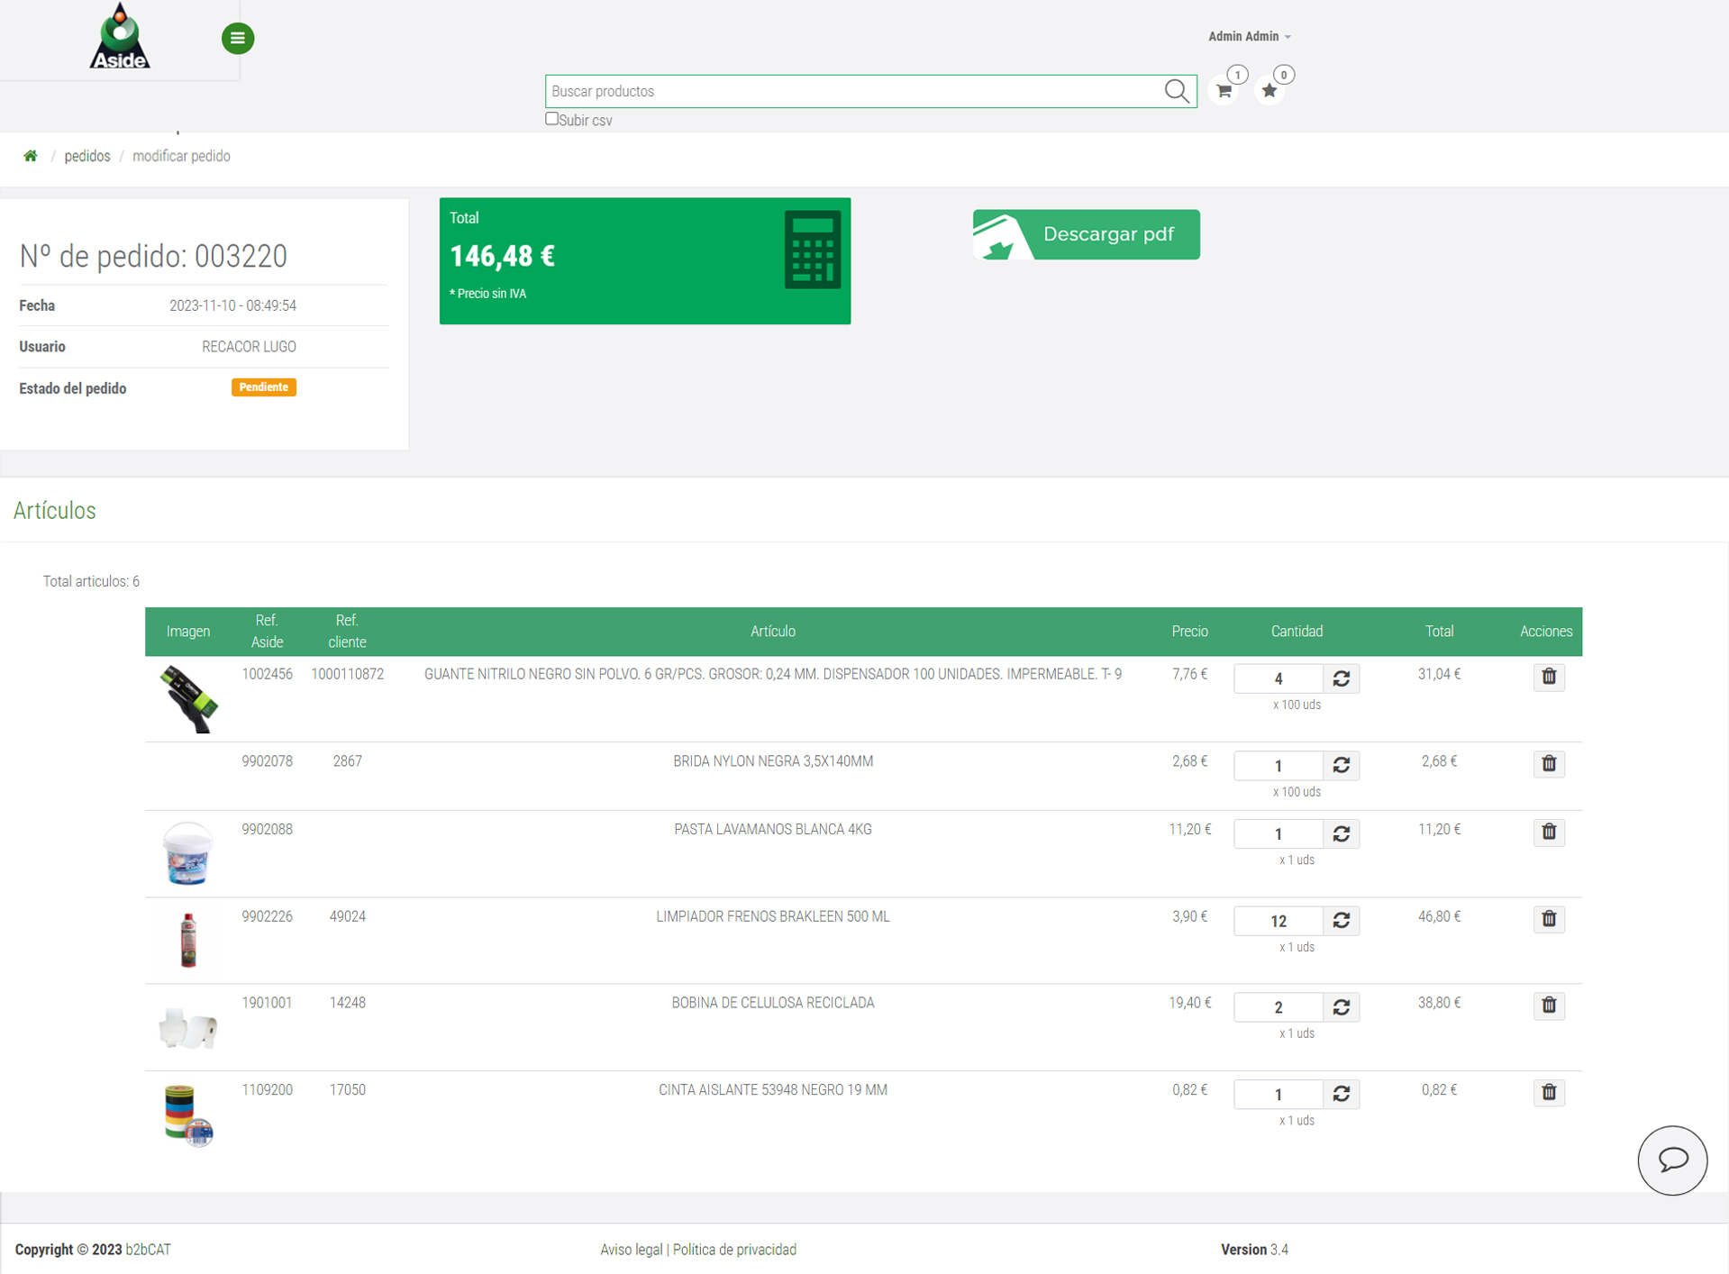Click the Descargar pdf button

tap(1086, 234)
